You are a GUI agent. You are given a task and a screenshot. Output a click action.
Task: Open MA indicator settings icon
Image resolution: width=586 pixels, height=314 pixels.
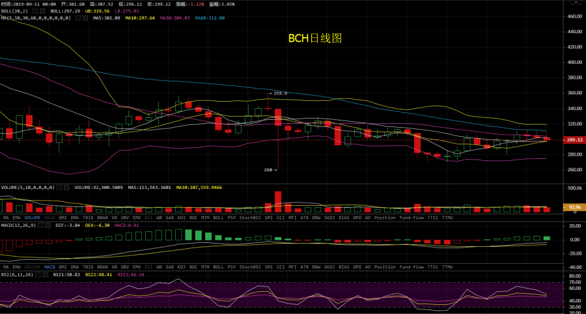click(x=77, y=18)
